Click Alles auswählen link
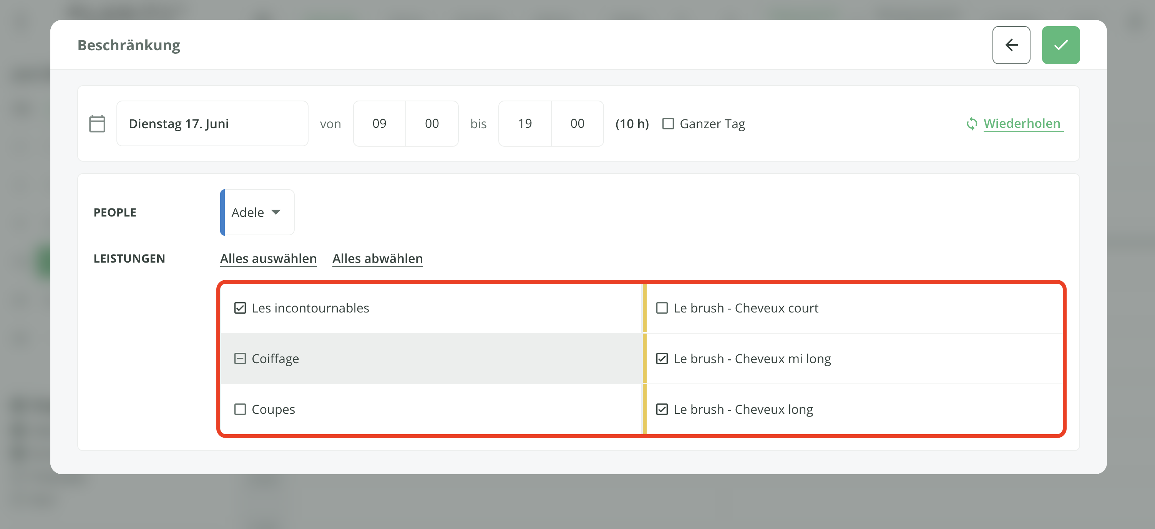 coord(268,258)
